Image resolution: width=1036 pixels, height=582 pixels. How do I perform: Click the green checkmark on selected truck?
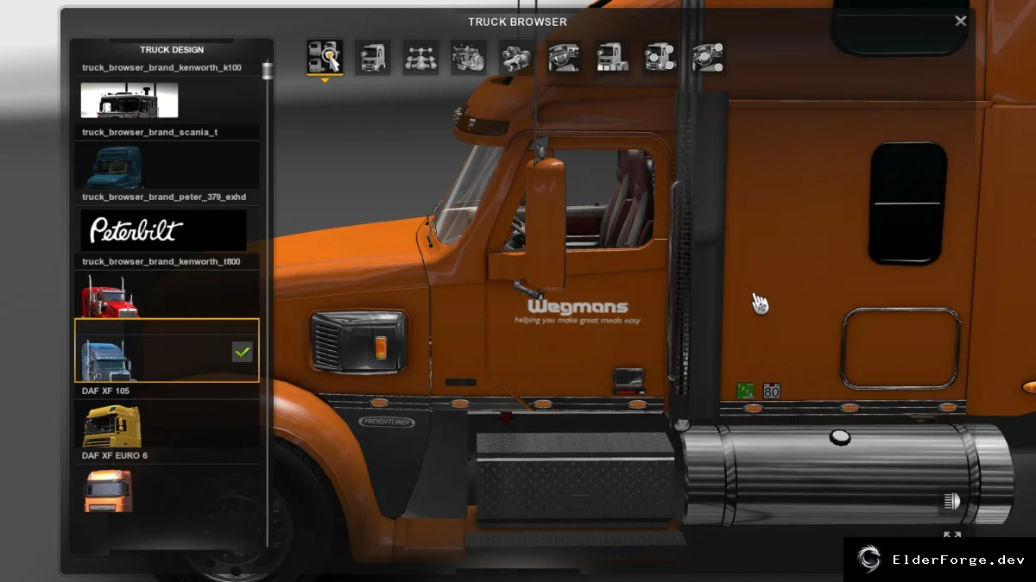pyautogui.click(x=243, y=351)
